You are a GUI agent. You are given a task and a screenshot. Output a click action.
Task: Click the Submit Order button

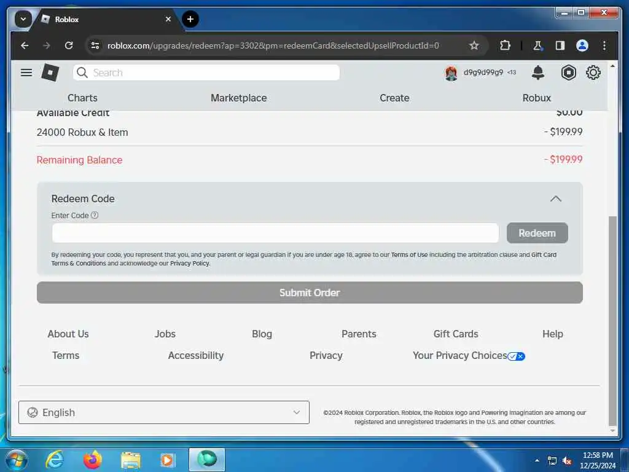coord(310,293)
